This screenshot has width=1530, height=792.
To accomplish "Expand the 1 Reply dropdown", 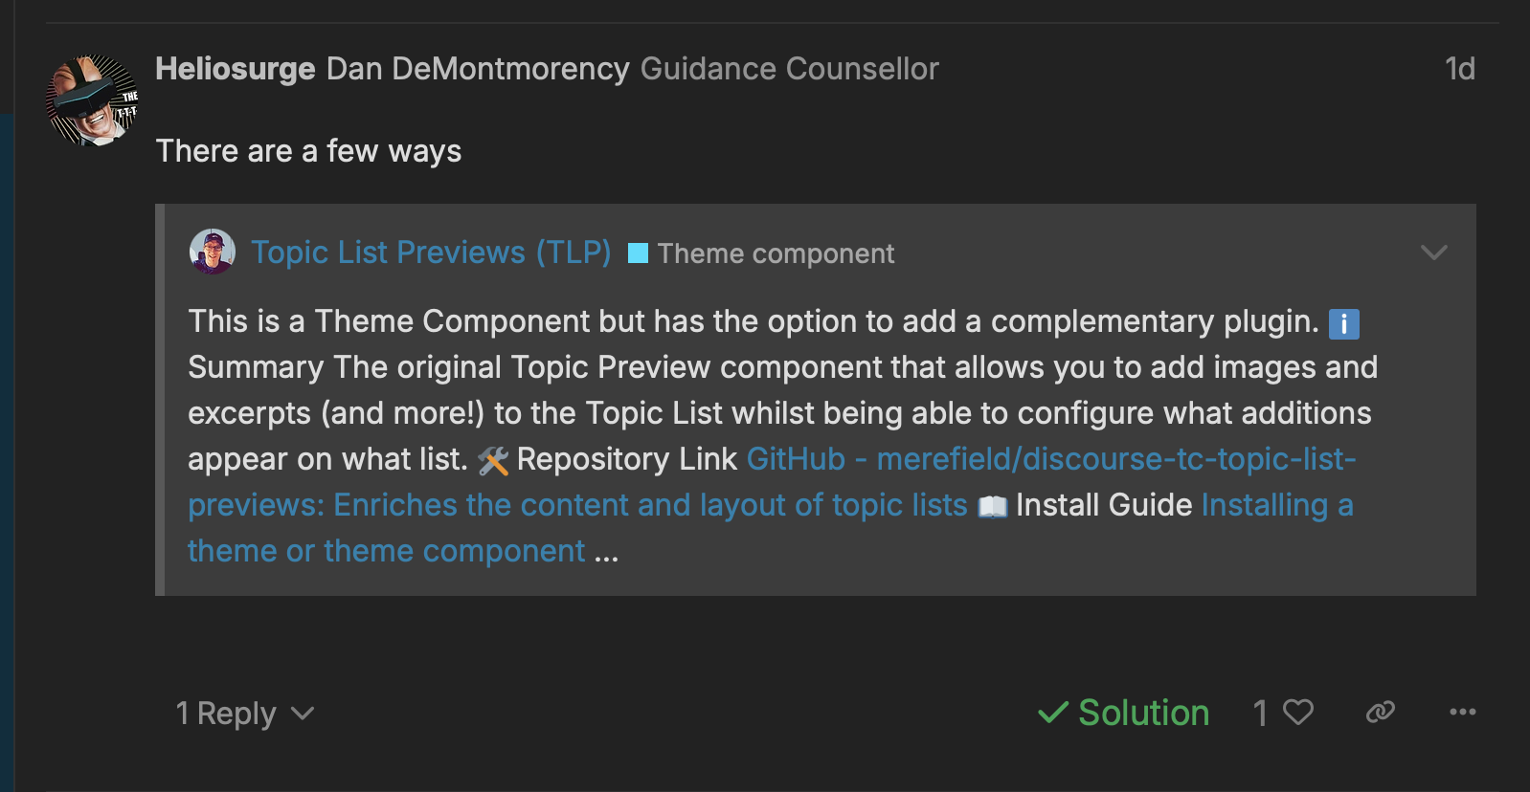I will (244, 714).
